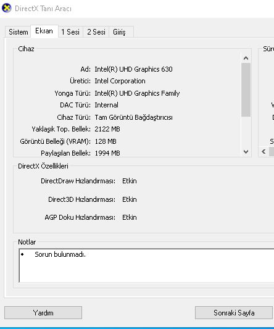Open the 1 Sesi tab
This screenshot has width=274, height=329.
(70, 32)
